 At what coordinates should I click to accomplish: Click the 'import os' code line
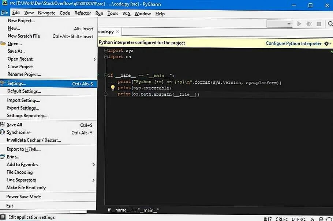(119, 57)
